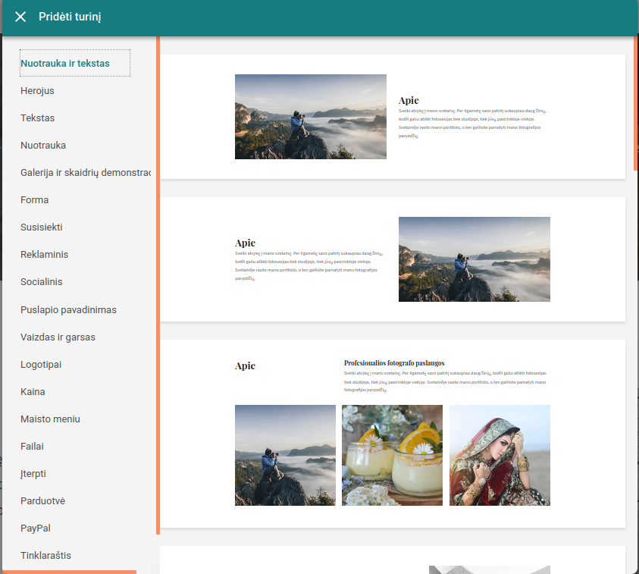Select the Nuotrauka ir tekstas category

coord(65,64)
